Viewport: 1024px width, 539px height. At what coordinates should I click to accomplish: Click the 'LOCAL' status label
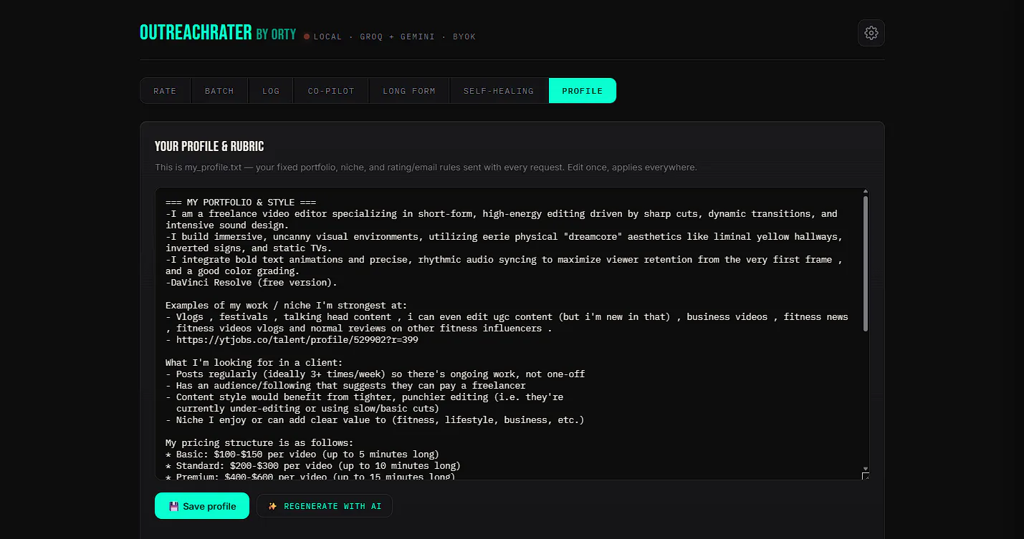pyautogui.click(x=328, y=37)
